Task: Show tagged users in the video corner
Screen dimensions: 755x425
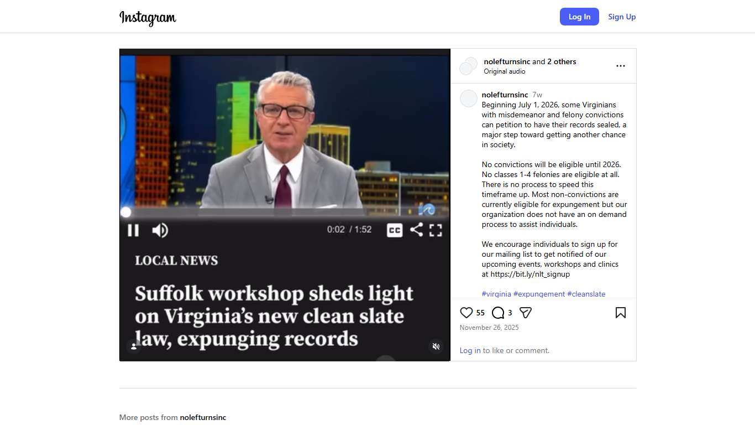Action: 134,346
